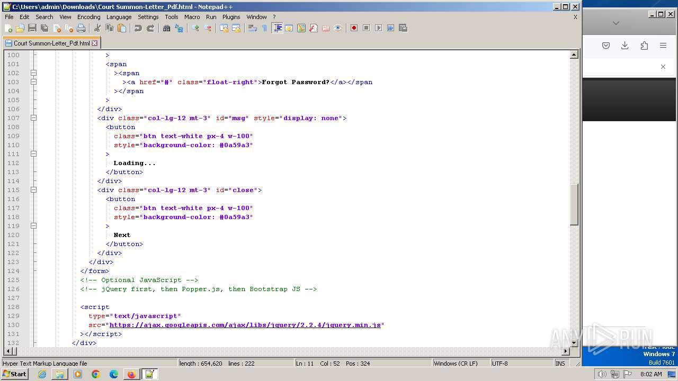Open the Encoding menu

pos(88,17)
